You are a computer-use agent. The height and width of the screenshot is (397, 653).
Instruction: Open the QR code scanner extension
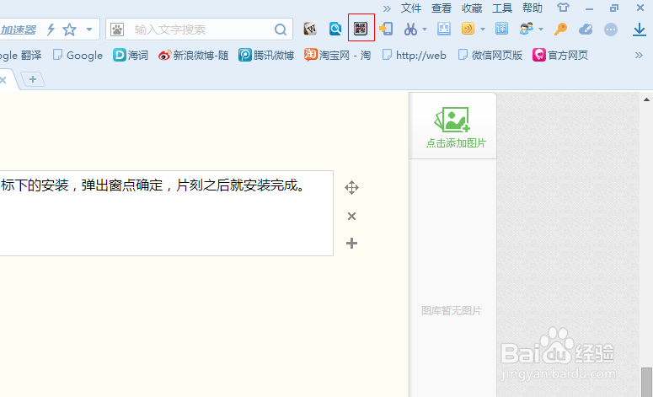click(x=361, y=29)
